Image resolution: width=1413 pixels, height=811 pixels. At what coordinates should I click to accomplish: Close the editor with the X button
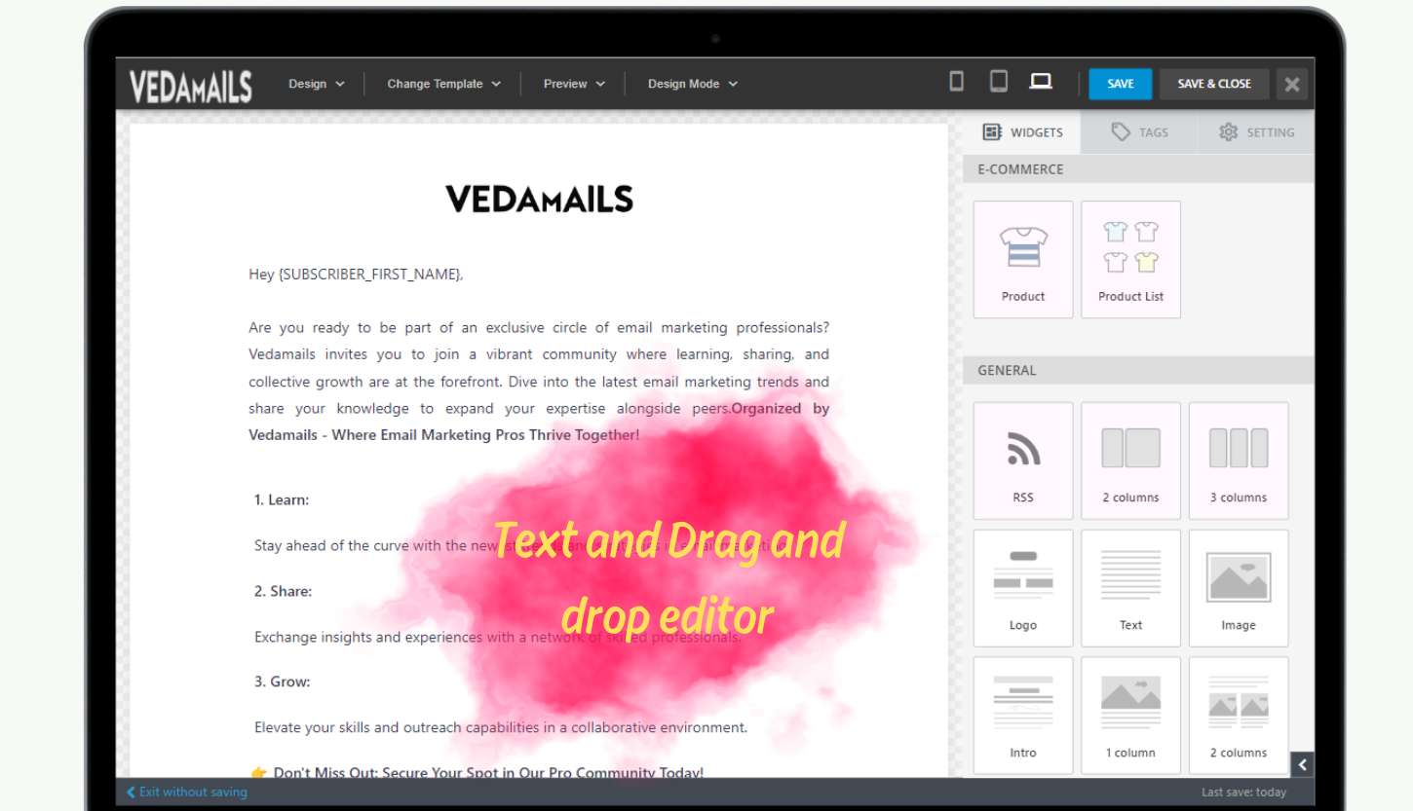(x=1292, y=84)
